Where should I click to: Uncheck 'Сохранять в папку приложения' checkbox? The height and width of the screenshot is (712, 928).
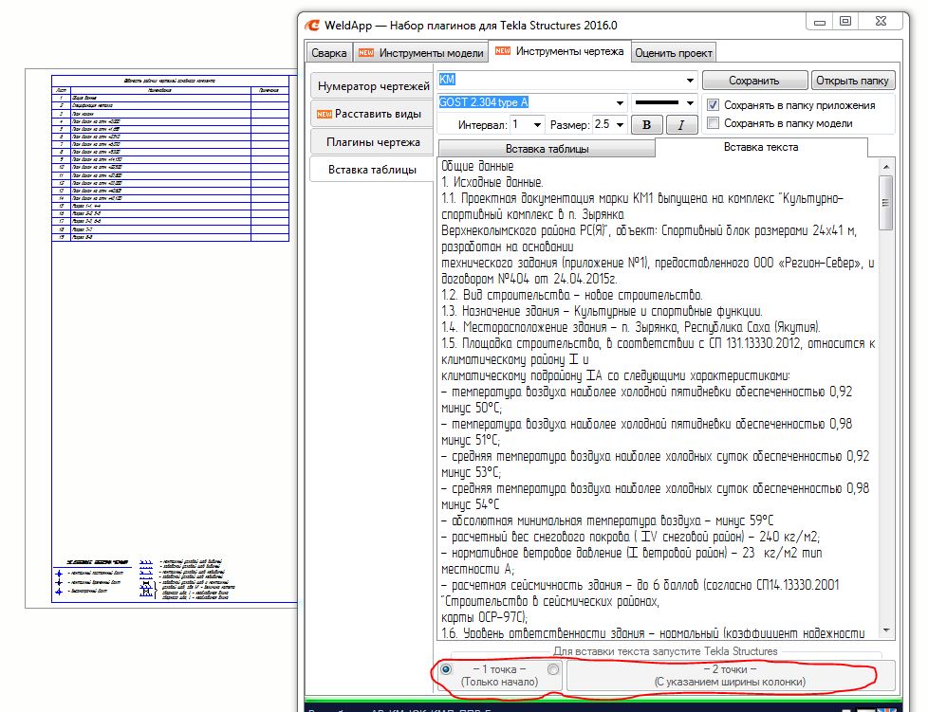click(714, 105)
